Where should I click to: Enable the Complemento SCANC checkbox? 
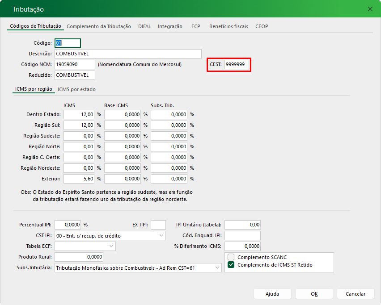231,257
